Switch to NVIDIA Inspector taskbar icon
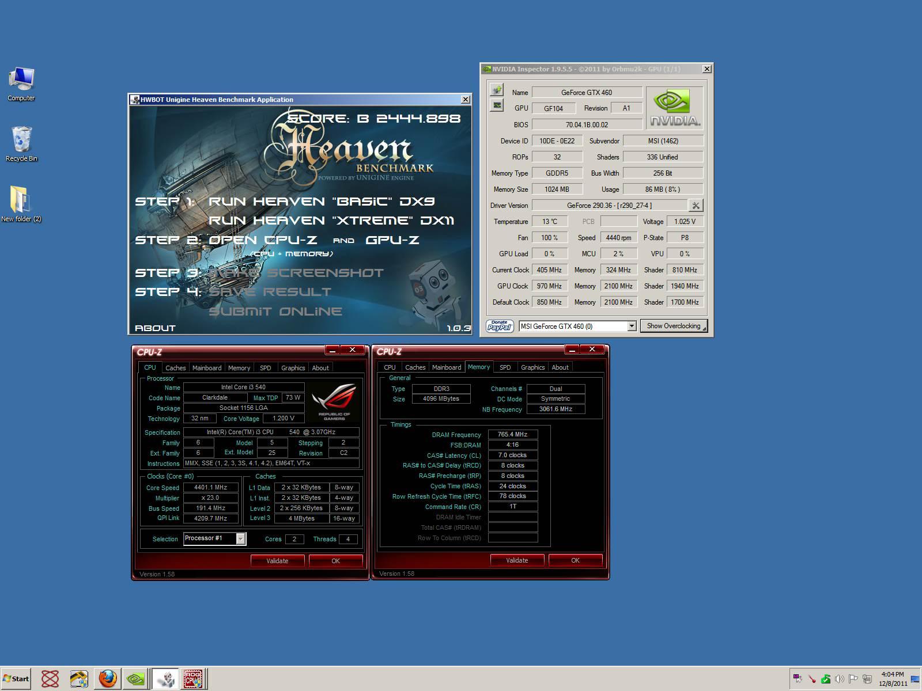Image resolution: width=922 pixels, height=691 pixels. (136, 679)
